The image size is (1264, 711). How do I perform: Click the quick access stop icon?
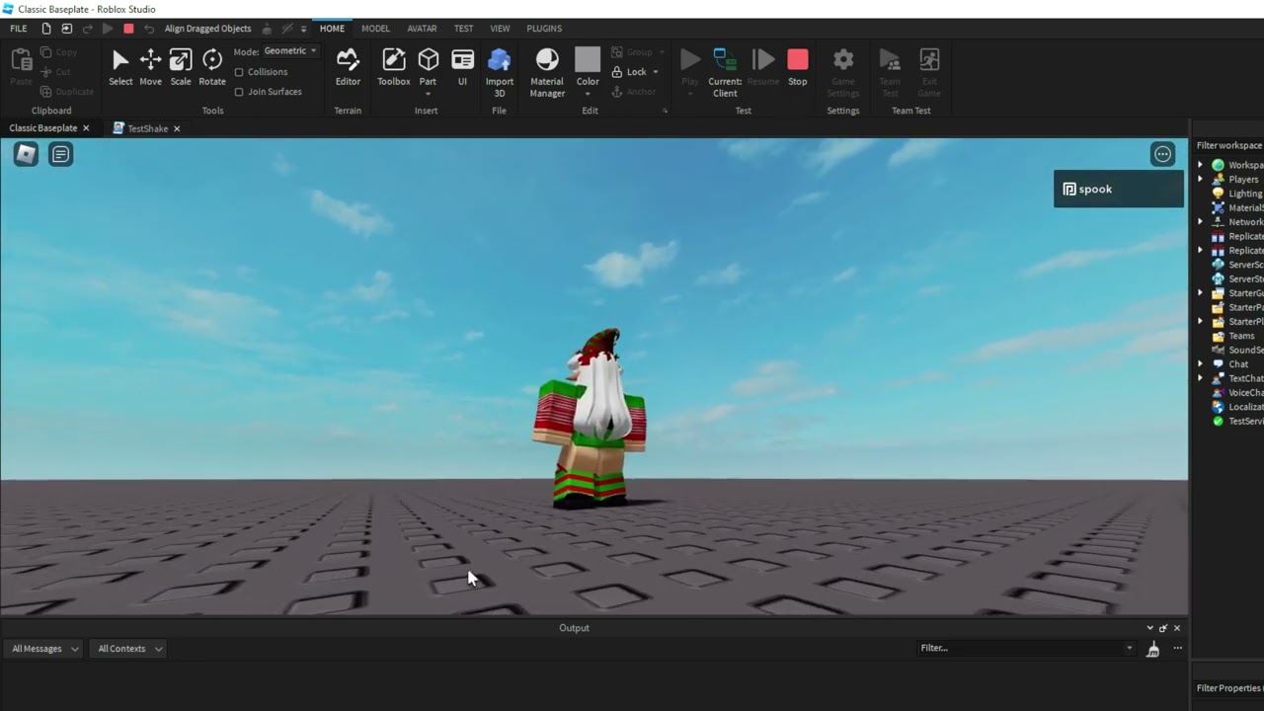pos(128,29)
